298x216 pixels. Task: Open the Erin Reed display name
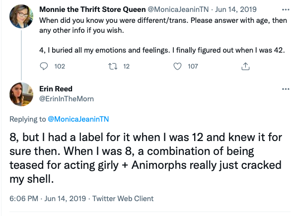click(x=55, y=88)
